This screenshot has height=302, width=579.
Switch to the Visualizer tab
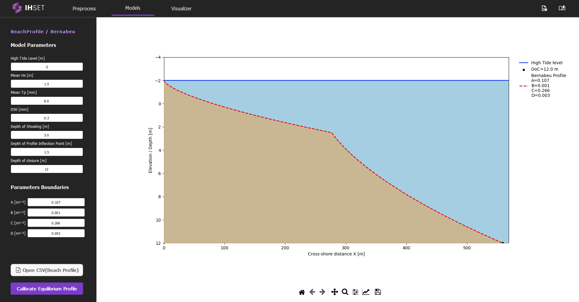[181, 9]
